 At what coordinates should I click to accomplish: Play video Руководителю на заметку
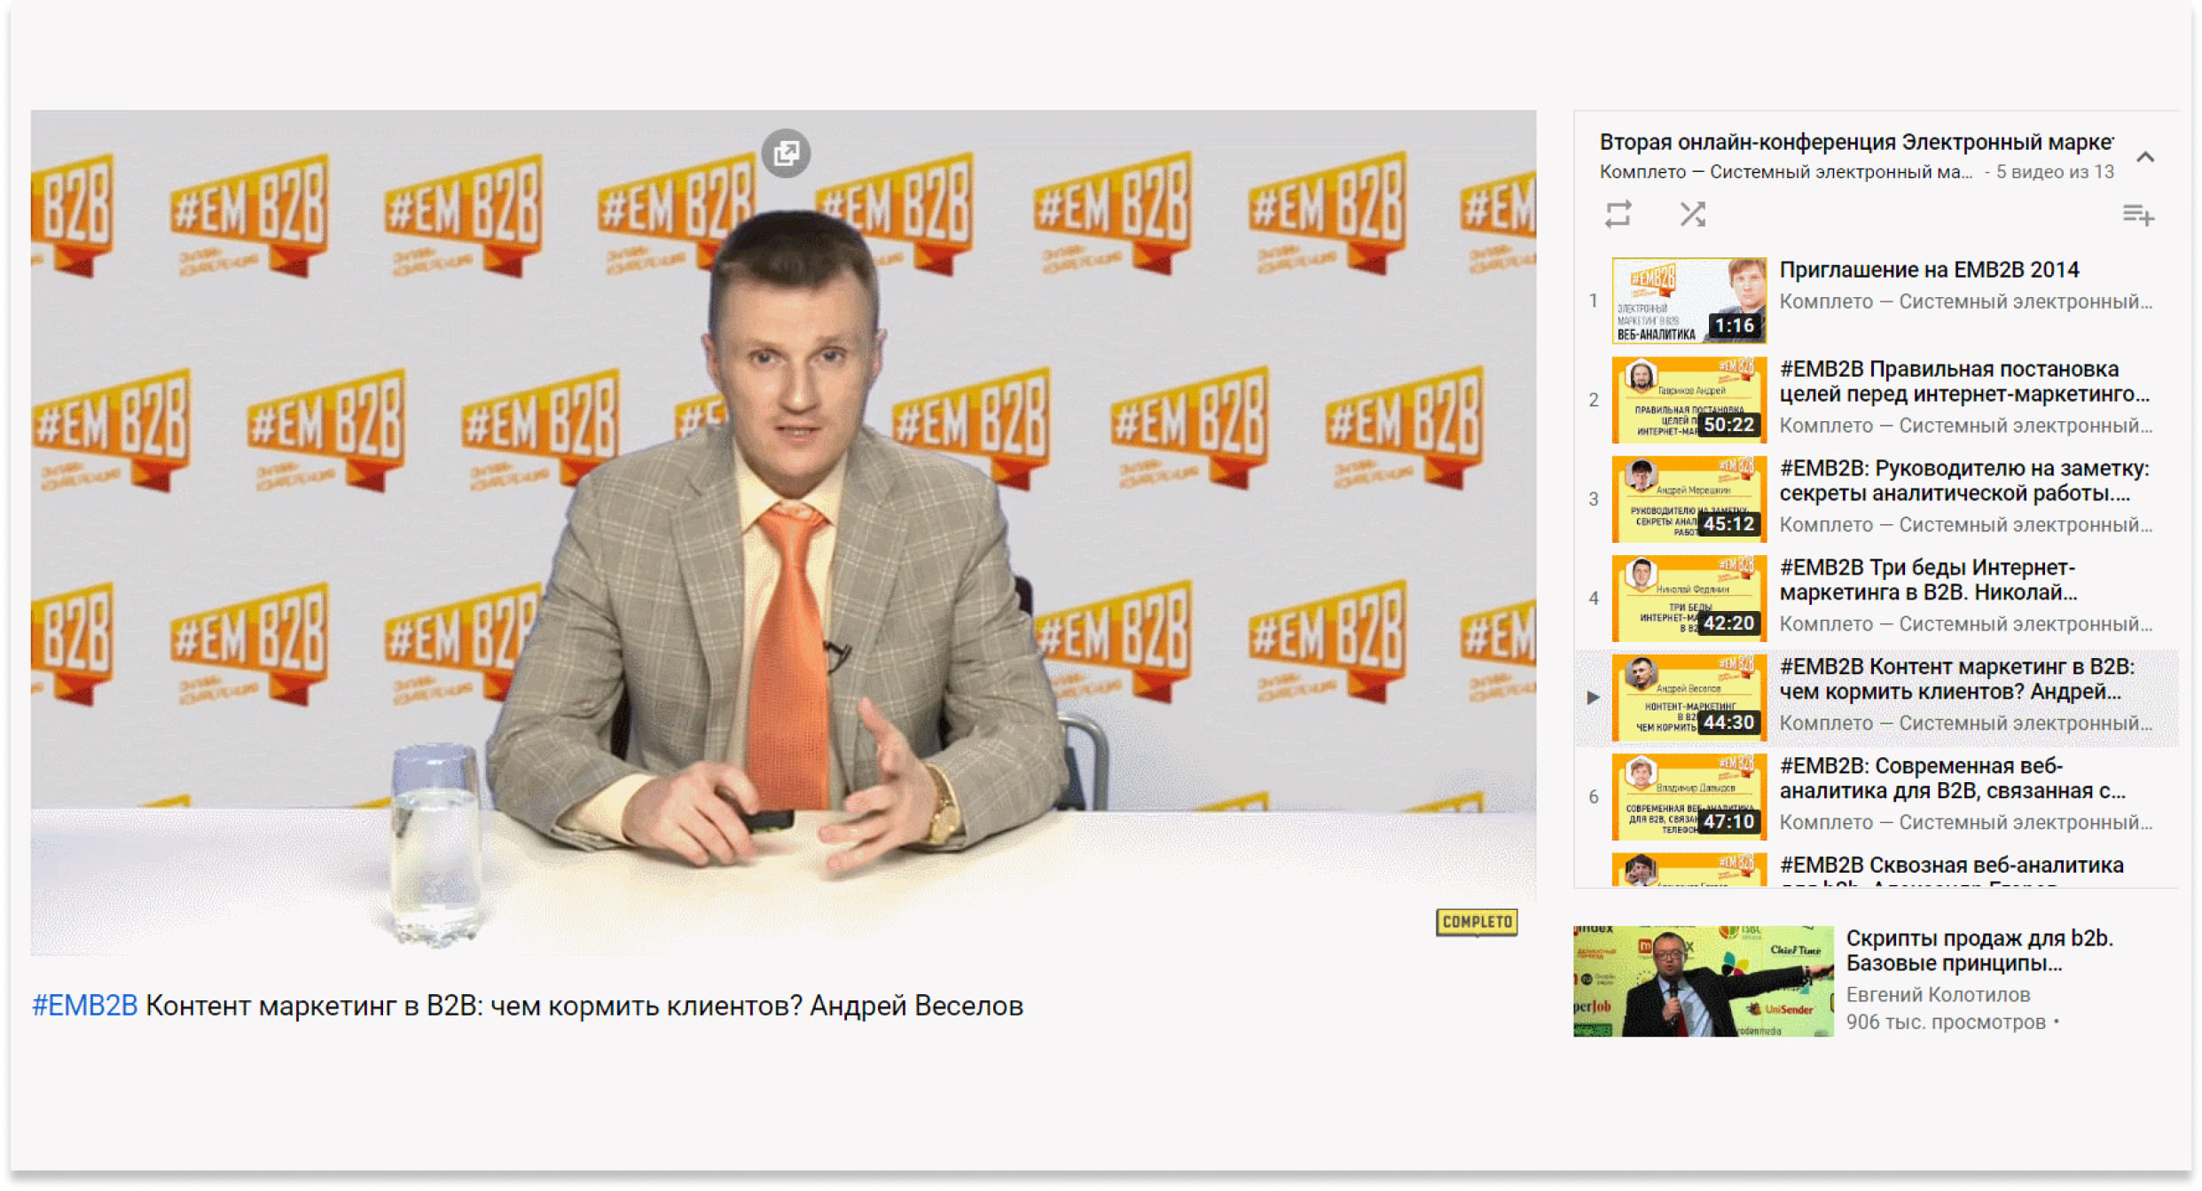click(1964, 481)
